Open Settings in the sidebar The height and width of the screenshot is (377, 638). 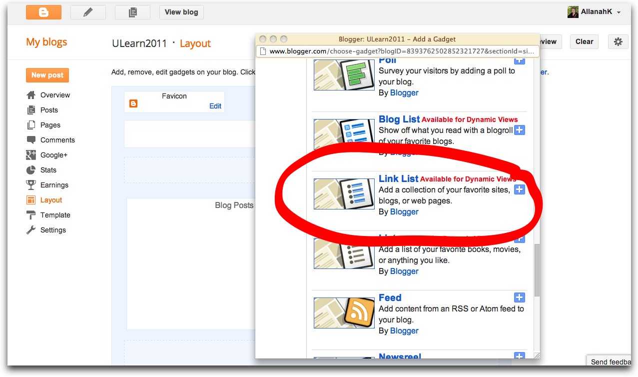[x=53, y=230]
